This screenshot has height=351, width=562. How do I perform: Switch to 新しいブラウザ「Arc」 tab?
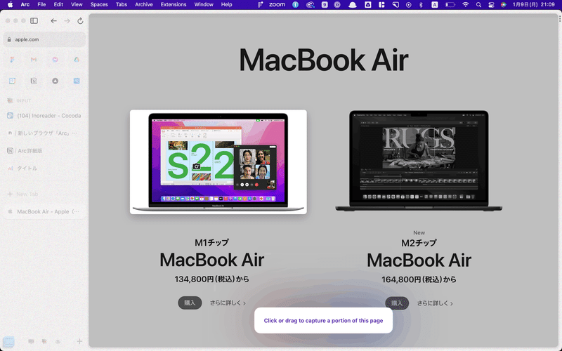tap(45, 133)
